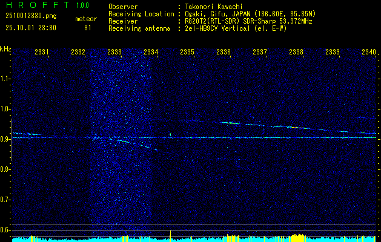Click the meteor label
Viewport: 381px width, 242px height.
tap(86, 19)
